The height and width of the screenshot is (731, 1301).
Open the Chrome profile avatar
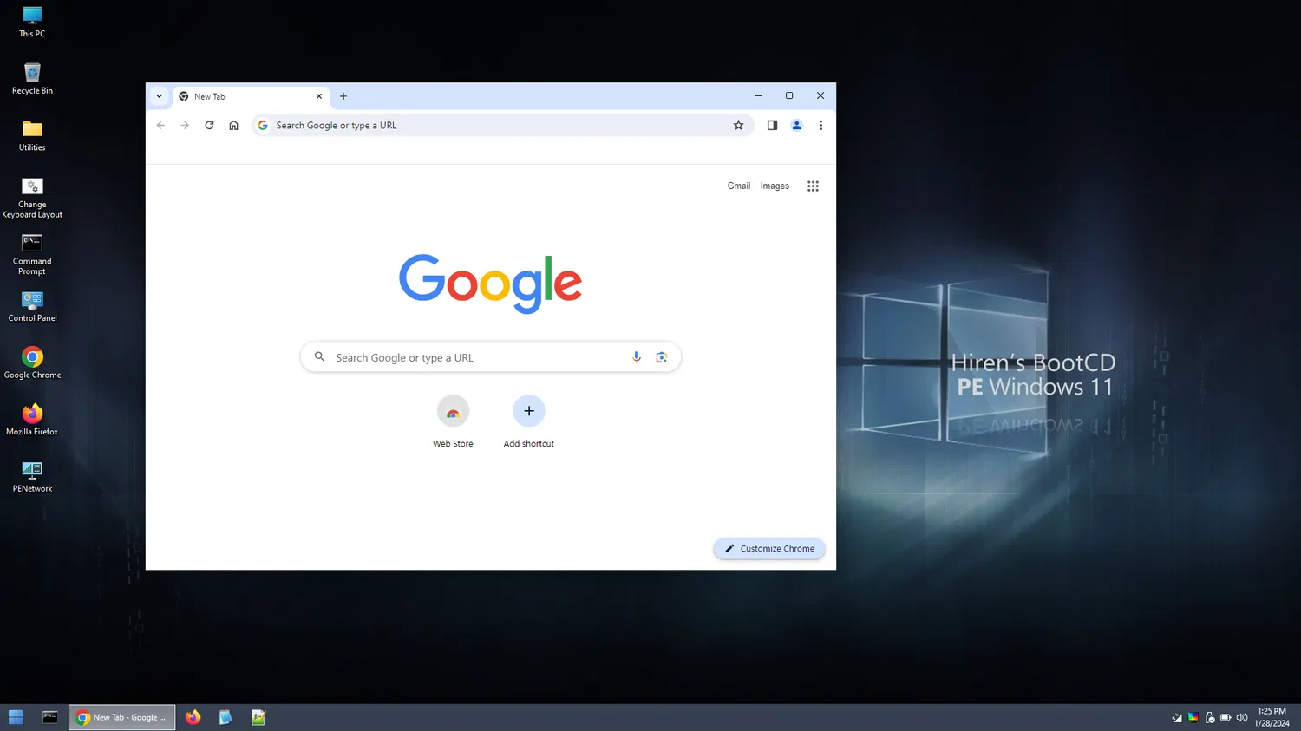tap(796, 126)
